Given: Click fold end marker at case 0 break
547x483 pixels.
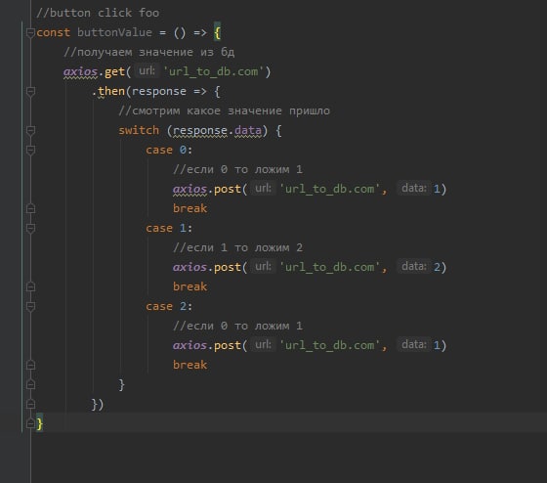Looking at the screenshot, I should pos(30,208).
